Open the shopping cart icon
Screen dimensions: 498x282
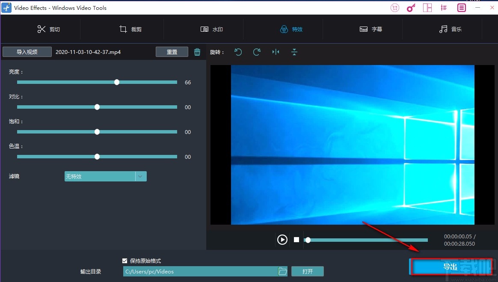click(394, 7)
